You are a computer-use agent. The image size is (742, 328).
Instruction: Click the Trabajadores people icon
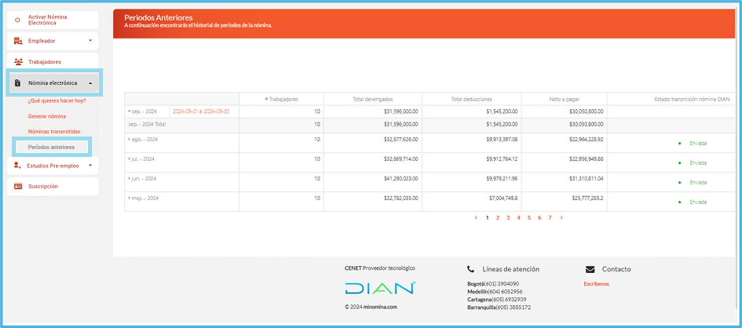click(18, 62)
